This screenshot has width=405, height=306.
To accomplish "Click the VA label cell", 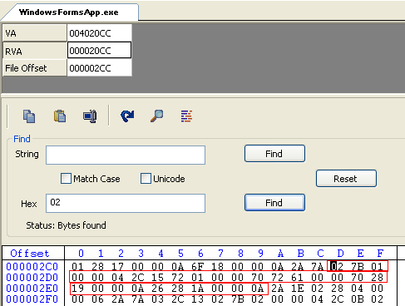I will click(34, 33).
